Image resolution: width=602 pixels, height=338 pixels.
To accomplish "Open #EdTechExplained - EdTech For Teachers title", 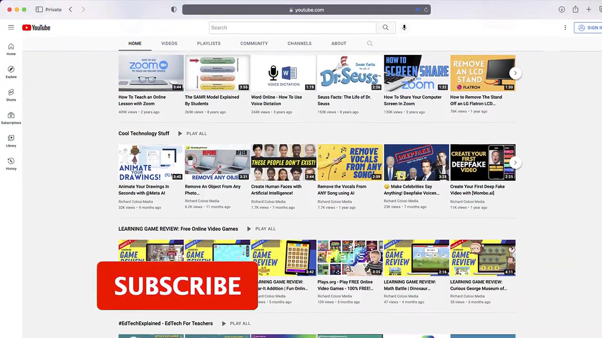I will 166,323.
